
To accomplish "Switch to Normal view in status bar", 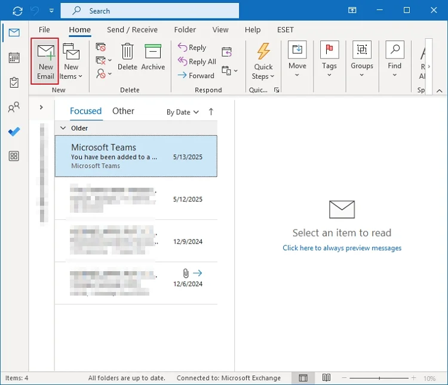I will pos(303,378).
